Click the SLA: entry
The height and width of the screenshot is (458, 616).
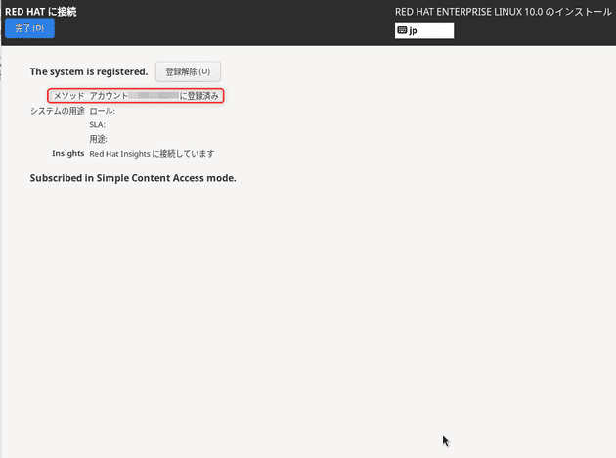pyautogui.click(x=98, y=125)
